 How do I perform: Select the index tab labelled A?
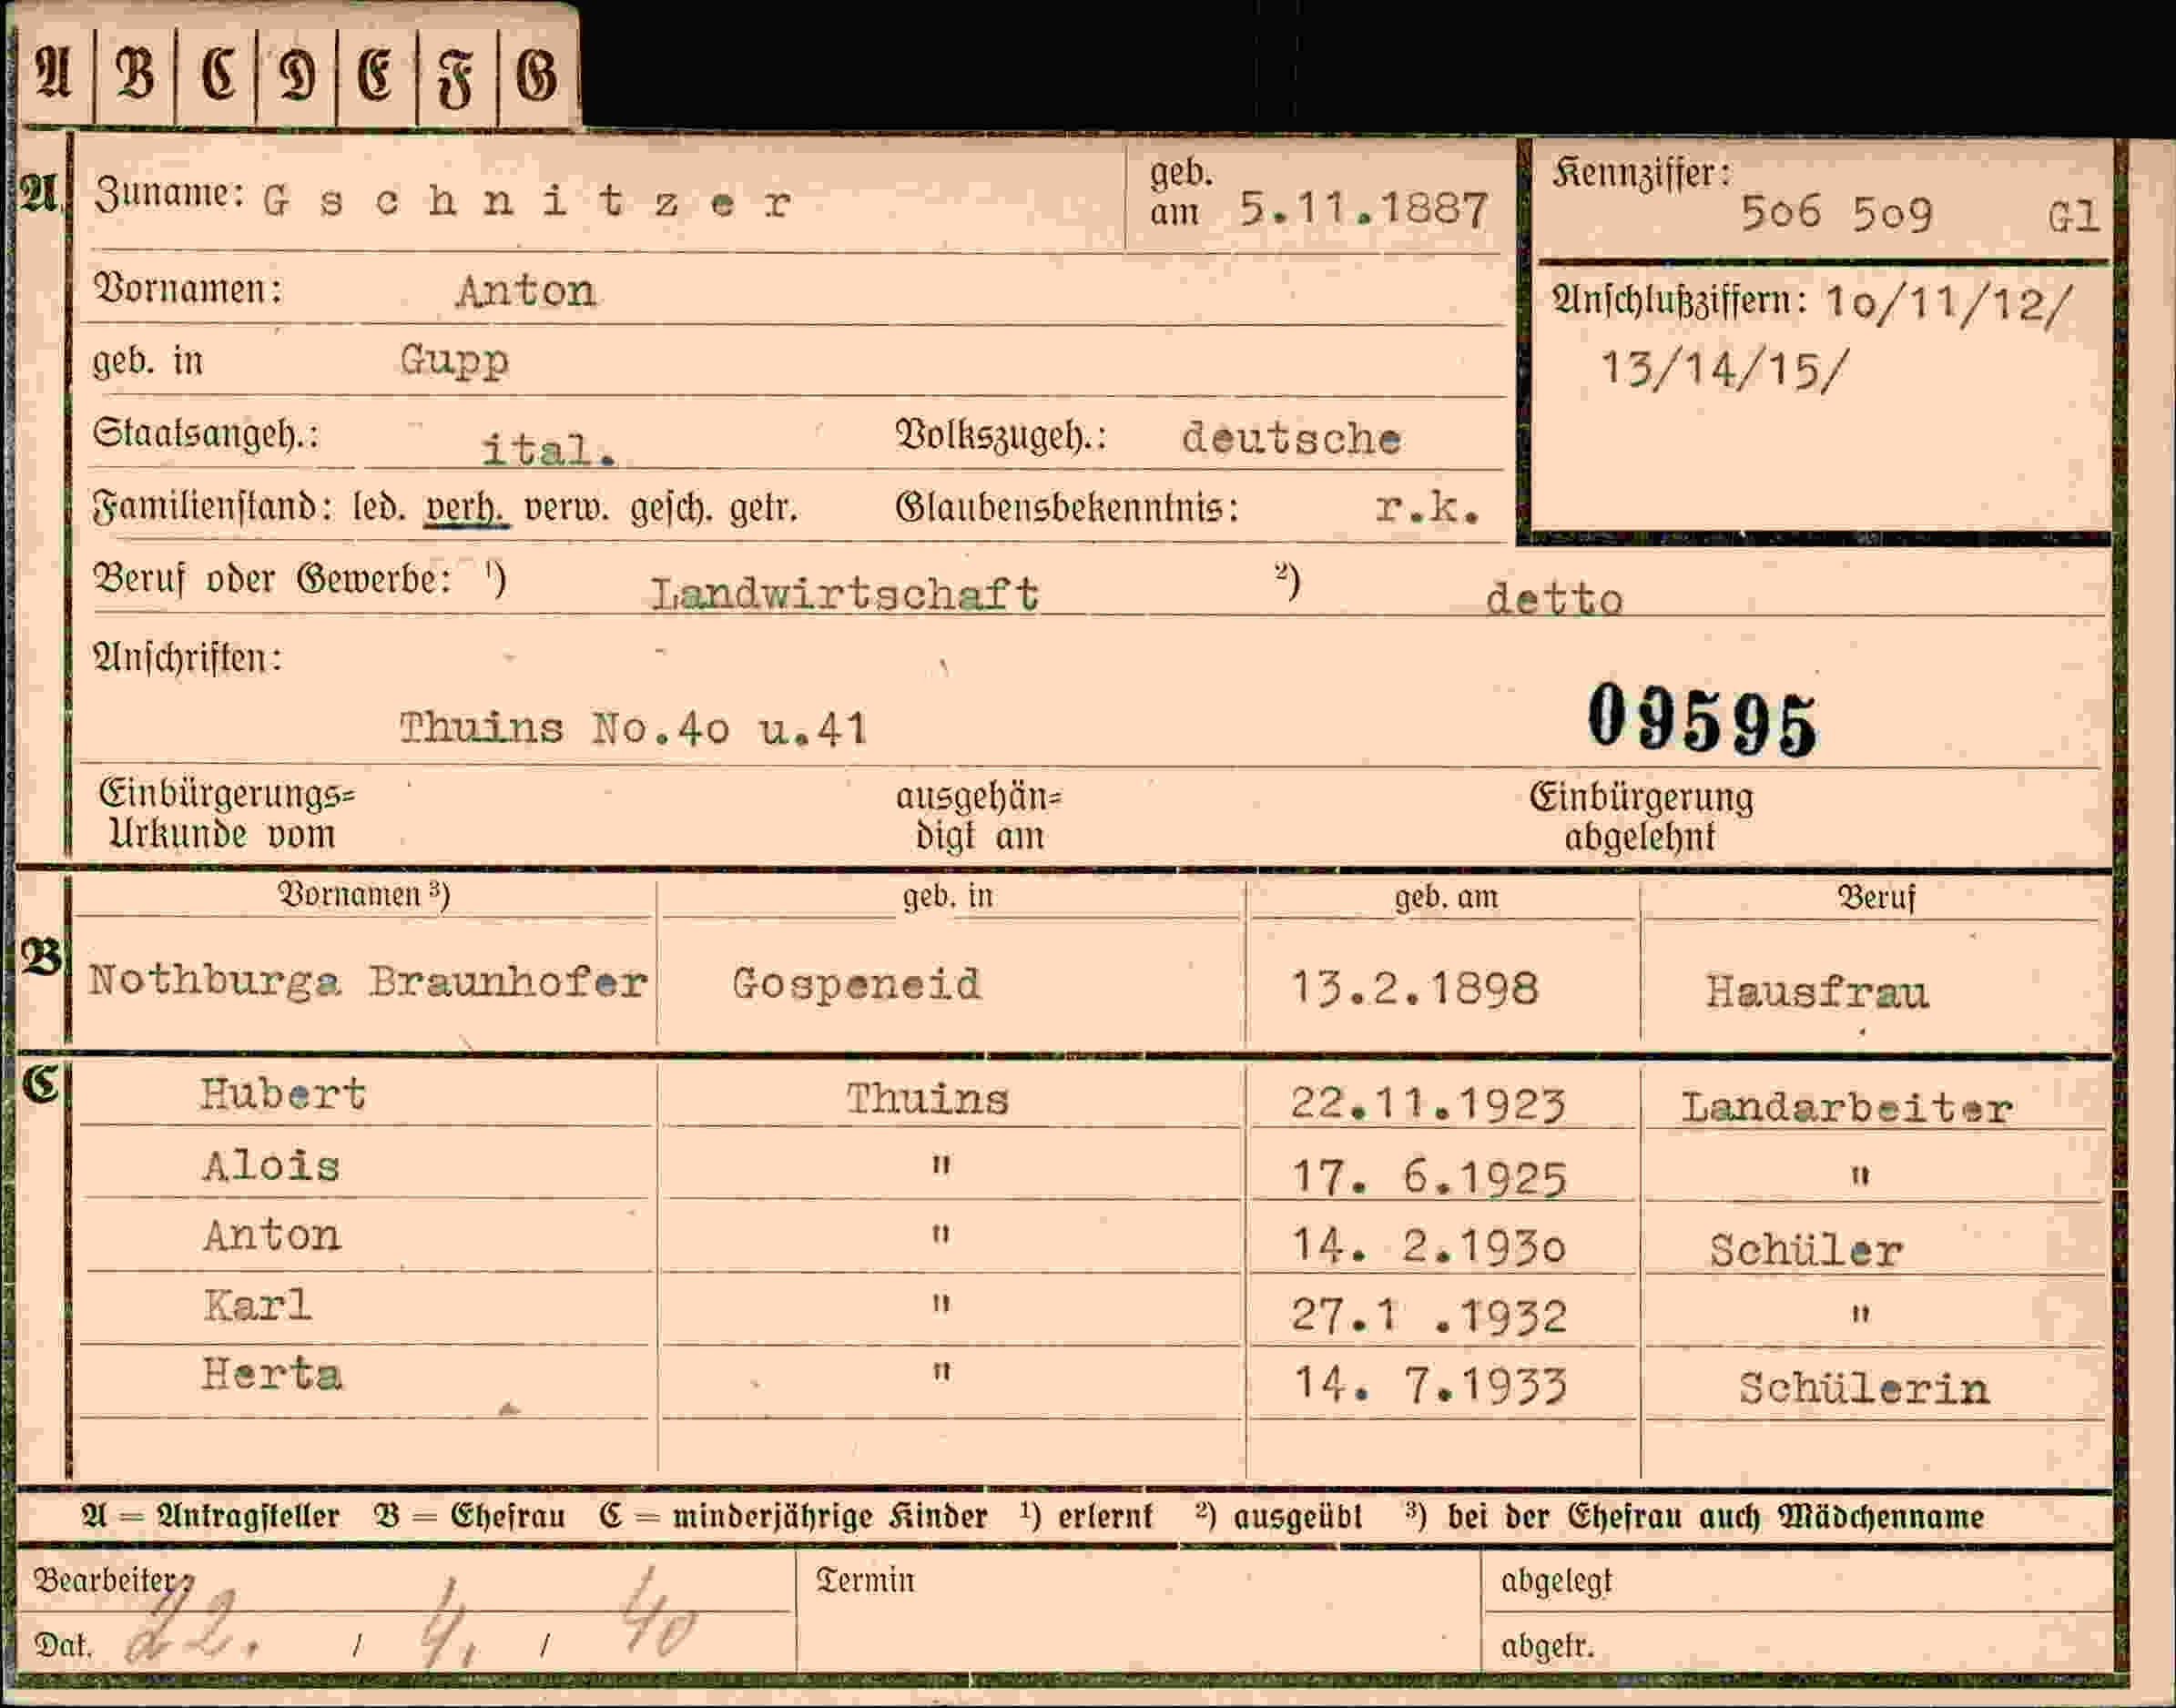coord(55,75)
